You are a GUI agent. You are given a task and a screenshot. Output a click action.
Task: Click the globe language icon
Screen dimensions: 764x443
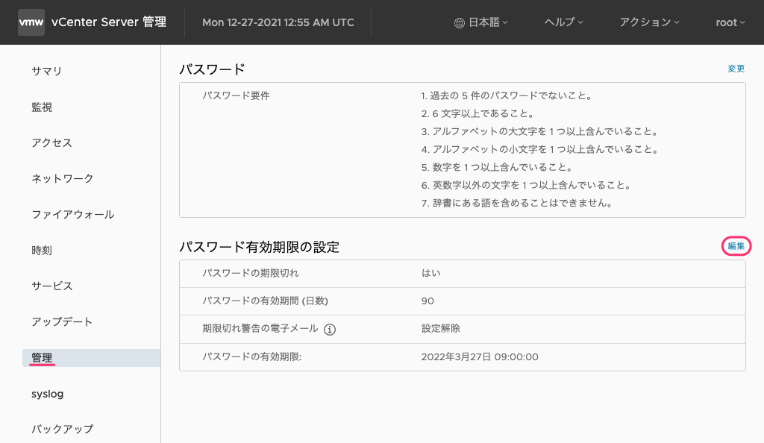459,23
